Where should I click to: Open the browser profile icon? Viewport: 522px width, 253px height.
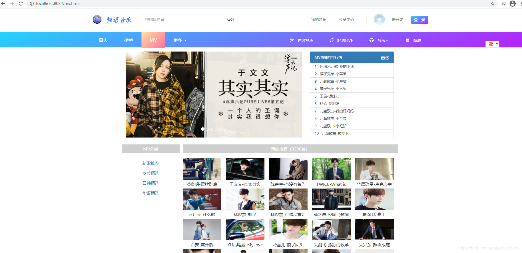click(x=513, y=4)
